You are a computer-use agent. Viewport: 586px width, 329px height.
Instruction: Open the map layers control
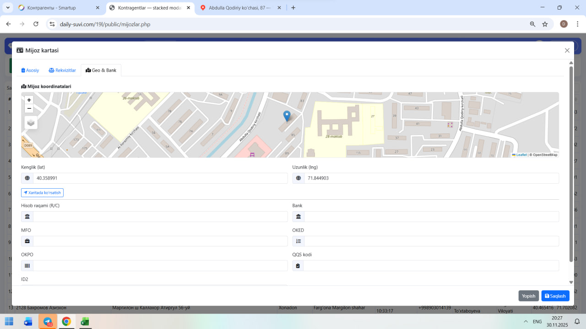pyautogui.click(x=31, y=122)
